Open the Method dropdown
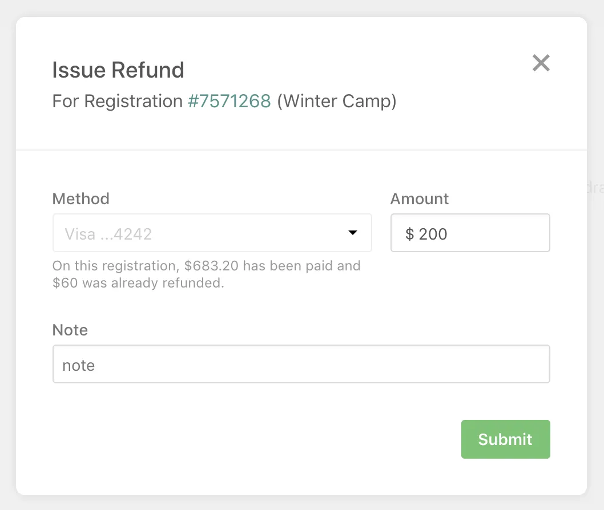This screenshot has width=604, height=510. coord(212,233)
